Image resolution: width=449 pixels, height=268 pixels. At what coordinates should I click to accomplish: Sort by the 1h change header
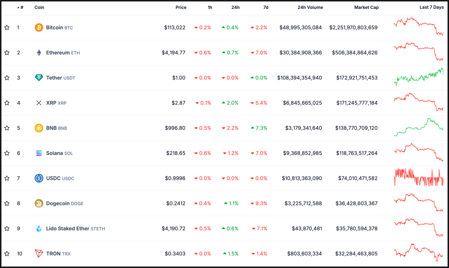coord(210,7)
